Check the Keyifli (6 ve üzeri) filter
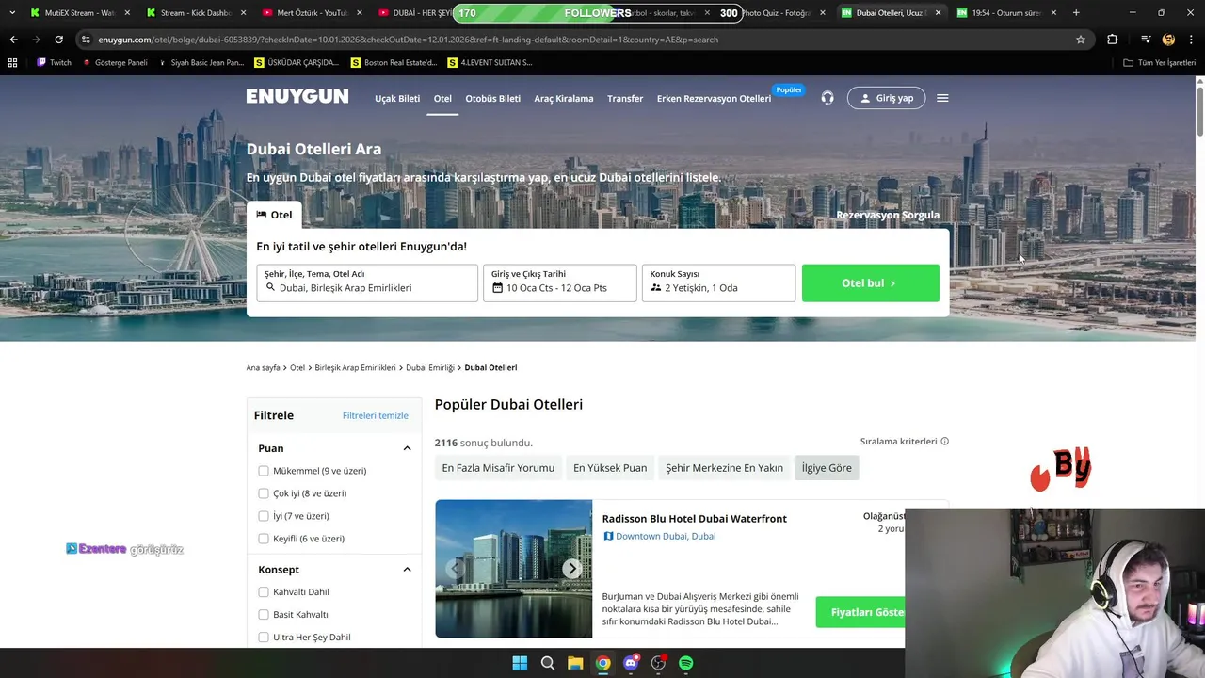Screen dimensions: 1205x678 click(x=264, y=539)
